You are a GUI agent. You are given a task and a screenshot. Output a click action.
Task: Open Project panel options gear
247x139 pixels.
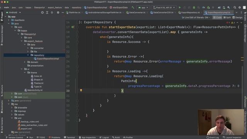(x=58, y=12)
